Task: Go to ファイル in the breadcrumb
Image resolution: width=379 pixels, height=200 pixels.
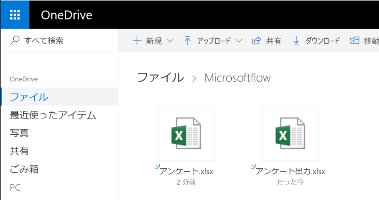Action: [161, 77]
